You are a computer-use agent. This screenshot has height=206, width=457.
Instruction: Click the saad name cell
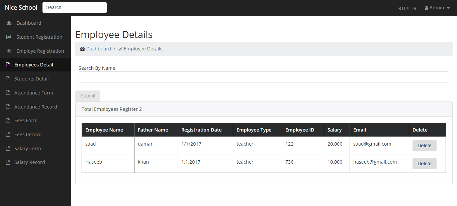coord(108,146)
